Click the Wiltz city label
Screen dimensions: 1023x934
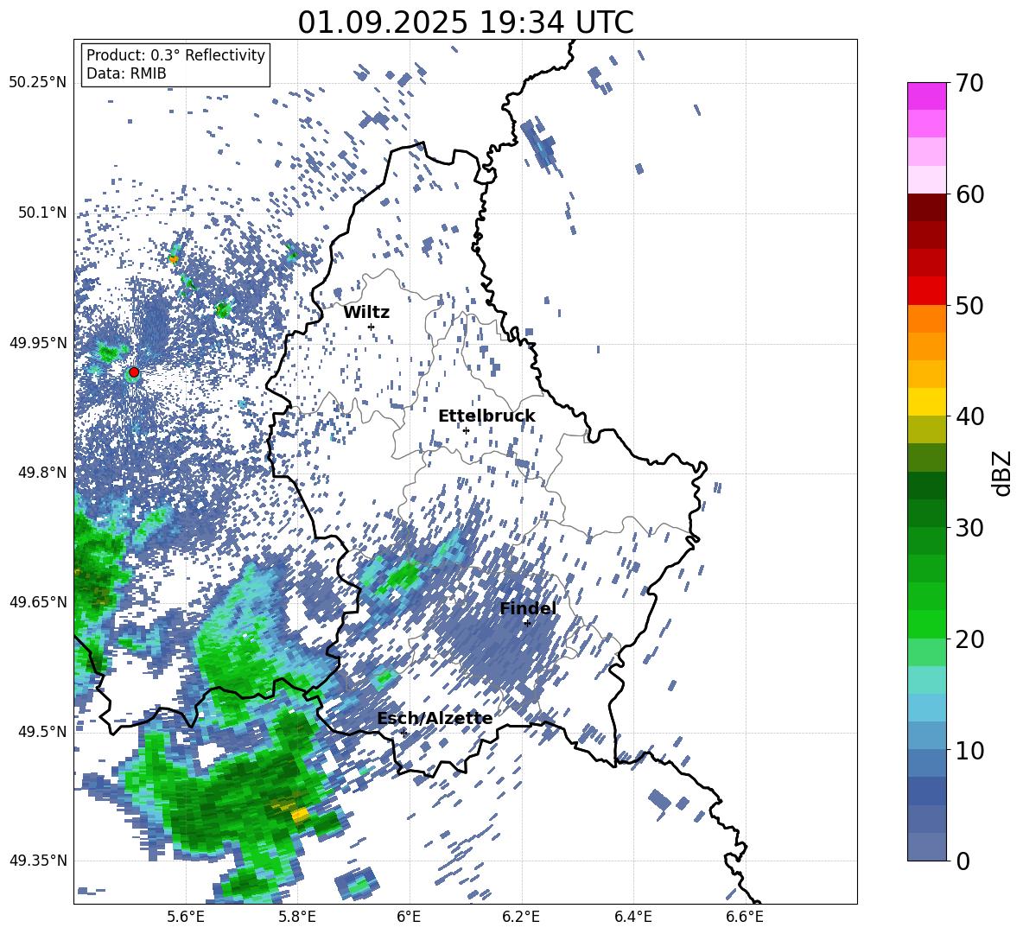click(366, 313)
